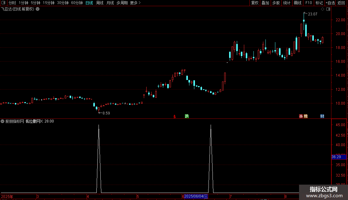The width and height of the screenshot is (348, 200).
Task: Open the 多股 multi-stock view
Action: click(x=276, y=3)
